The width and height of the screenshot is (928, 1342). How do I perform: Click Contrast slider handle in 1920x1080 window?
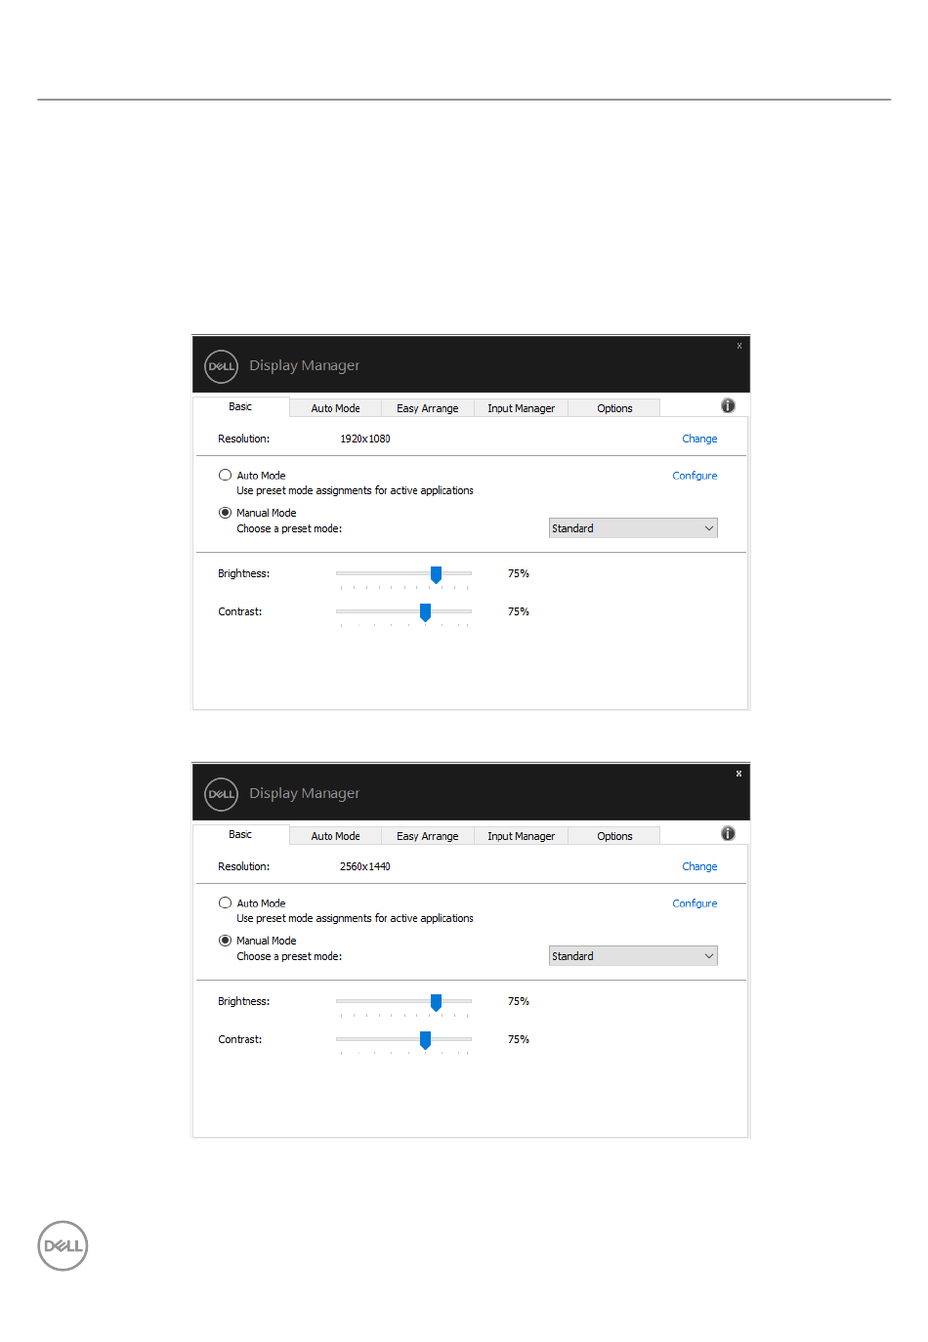[425, 612]
